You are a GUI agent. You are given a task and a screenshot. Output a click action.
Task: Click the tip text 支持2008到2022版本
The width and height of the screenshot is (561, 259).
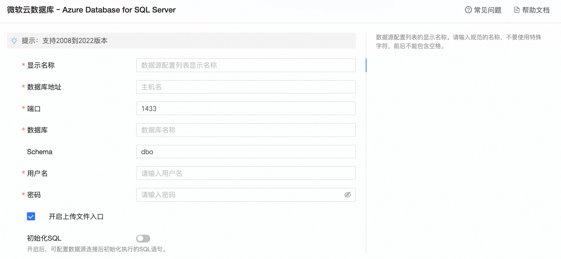pyautogui.click(x=75, y=41)
